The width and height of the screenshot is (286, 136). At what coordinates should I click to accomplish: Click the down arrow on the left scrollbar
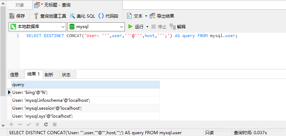(x=3, y=126)
